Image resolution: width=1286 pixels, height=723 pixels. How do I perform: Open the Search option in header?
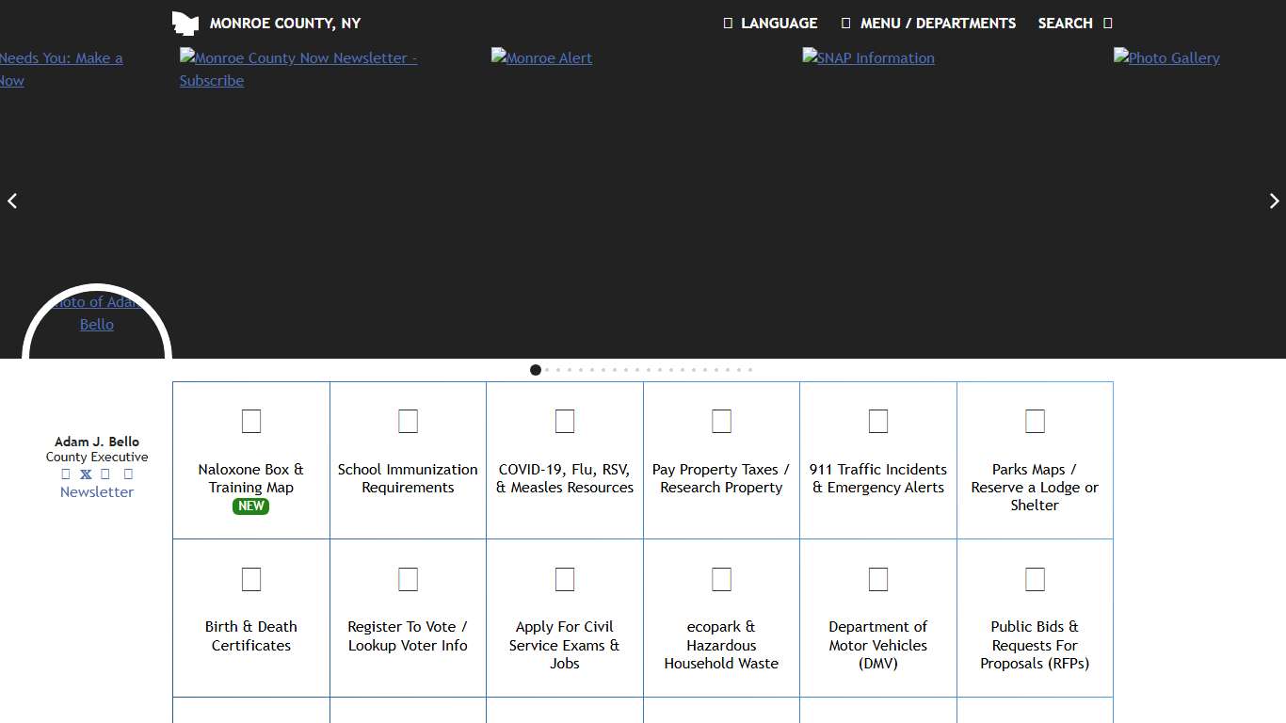tap(1074, 24)
